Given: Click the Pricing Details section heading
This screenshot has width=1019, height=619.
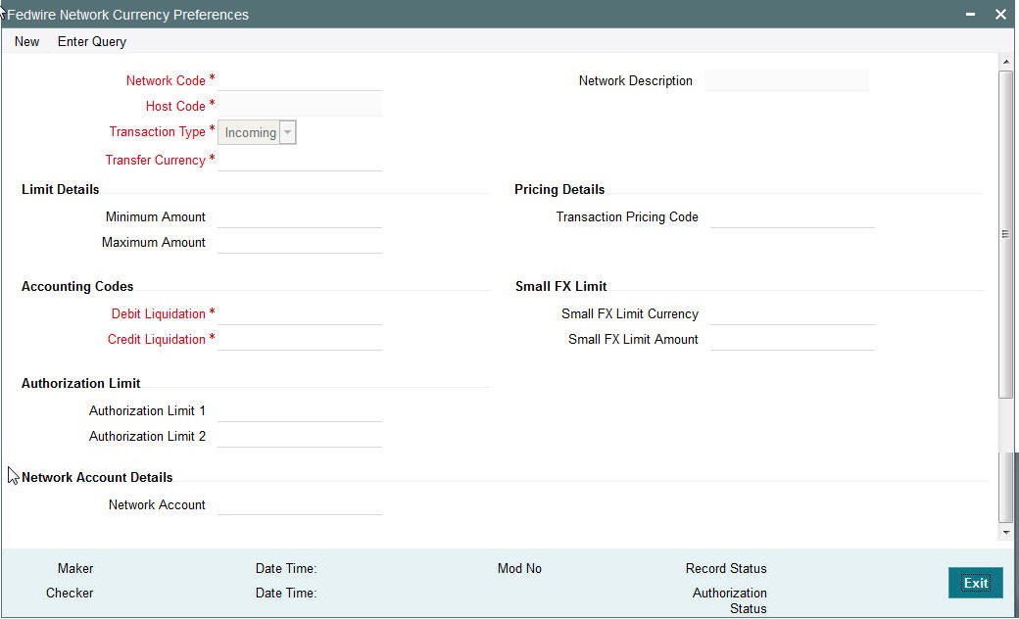Looking at the screenshot, I should pos(559,190).
